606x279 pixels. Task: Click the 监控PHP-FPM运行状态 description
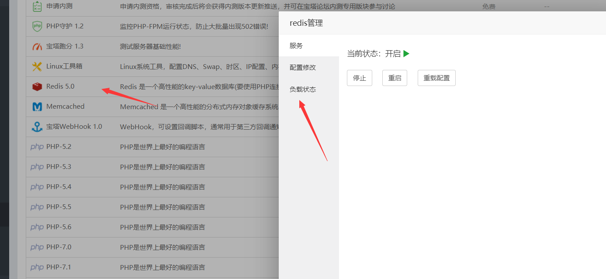[194, 26]
